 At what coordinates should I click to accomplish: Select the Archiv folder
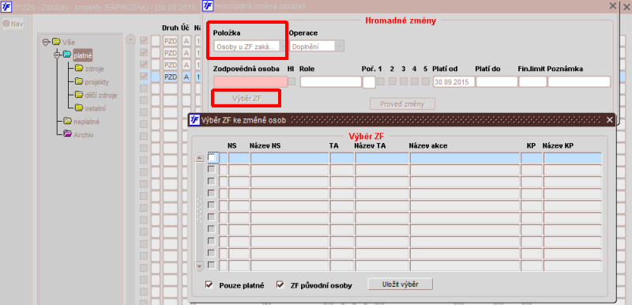(84, 135)
